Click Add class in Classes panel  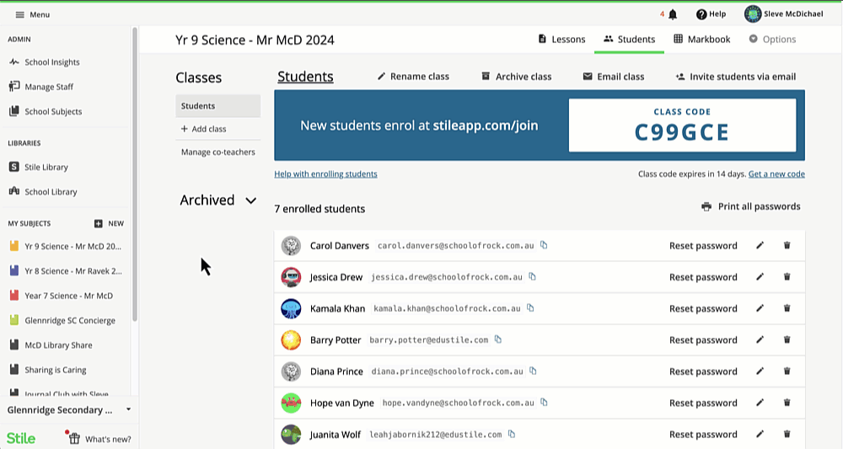tap(203, 129)
